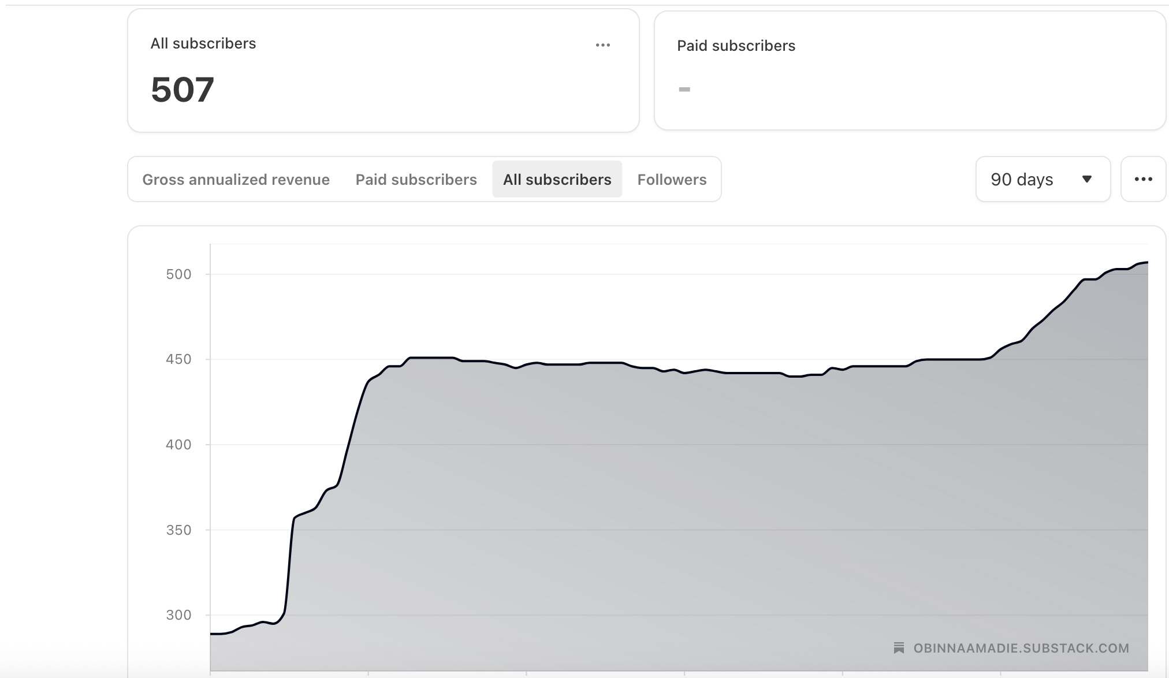
Task: Click the paid subscribers dash placeholder
Action: tap(684, 89)
